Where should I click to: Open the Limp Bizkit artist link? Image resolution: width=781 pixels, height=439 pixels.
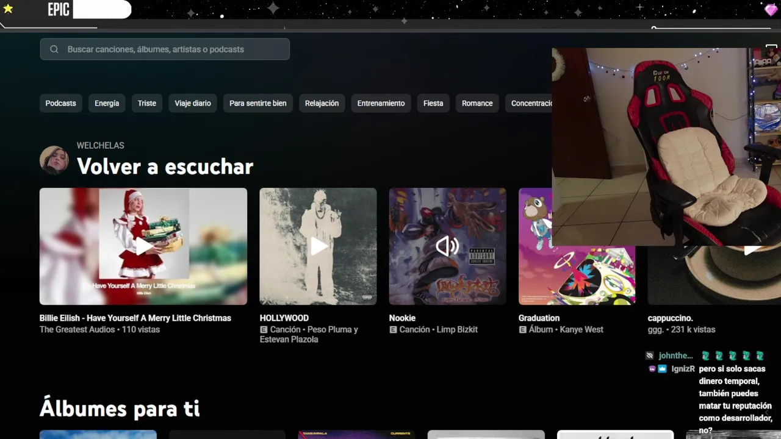[x=456, y=330]
